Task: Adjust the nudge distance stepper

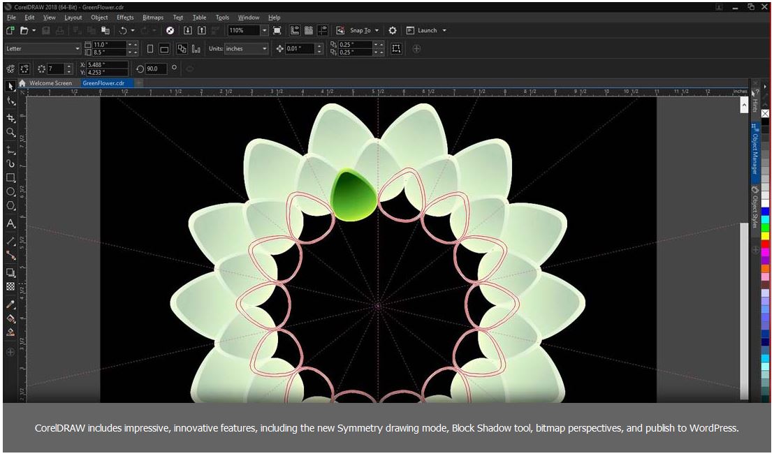Action: (x=319, y=49)
